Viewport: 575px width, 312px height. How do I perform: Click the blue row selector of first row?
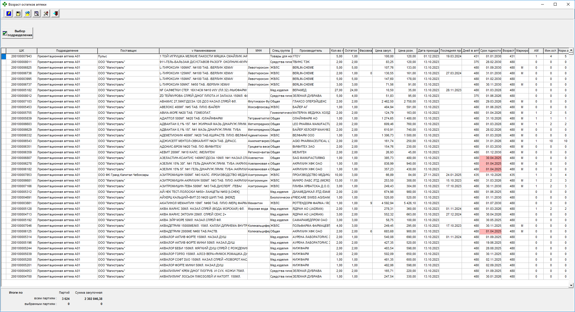pyautogui.click(x=3, y=56)
